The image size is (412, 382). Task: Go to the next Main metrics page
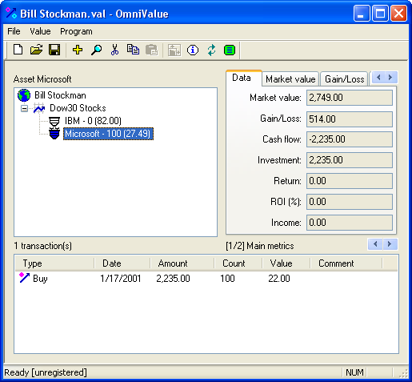(x=390, y=244)
